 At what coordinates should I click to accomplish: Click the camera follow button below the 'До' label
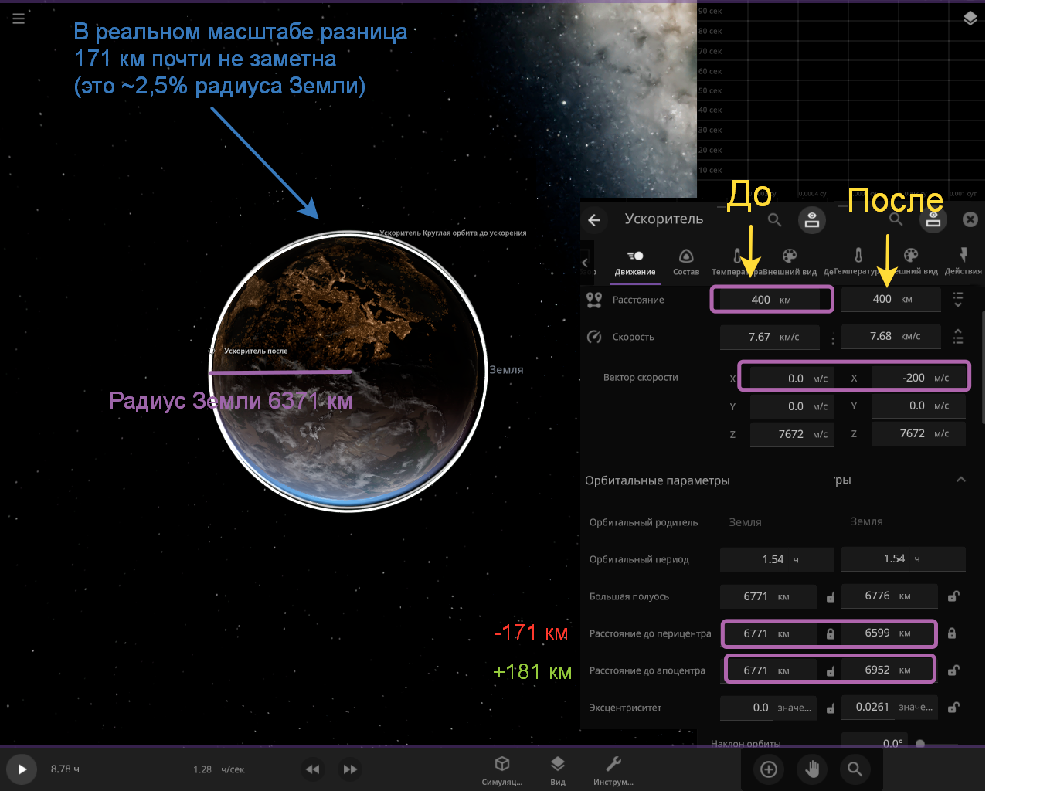(x=812, y=220)
